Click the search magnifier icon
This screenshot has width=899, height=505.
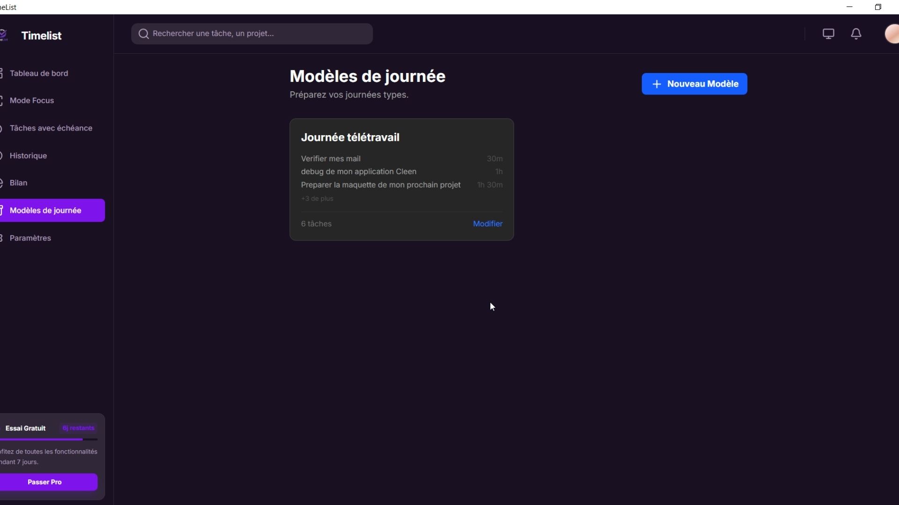[144, 33]
